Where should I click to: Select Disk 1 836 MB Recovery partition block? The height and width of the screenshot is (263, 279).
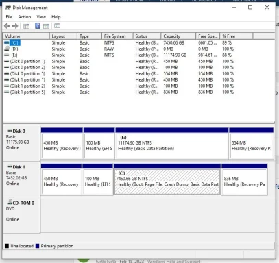coord(245,179)
